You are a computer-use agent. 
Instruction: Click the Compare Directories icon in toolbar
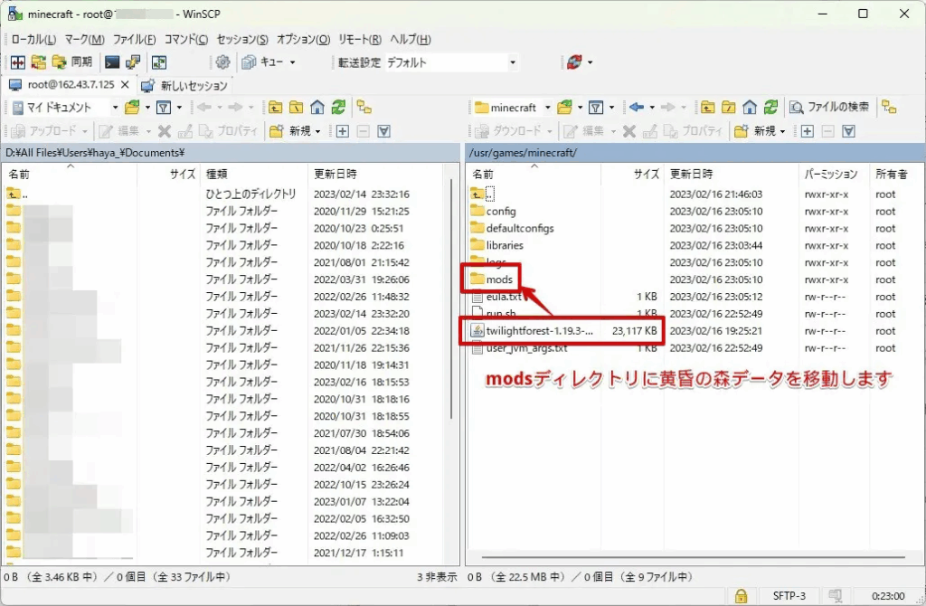[17, 62]
